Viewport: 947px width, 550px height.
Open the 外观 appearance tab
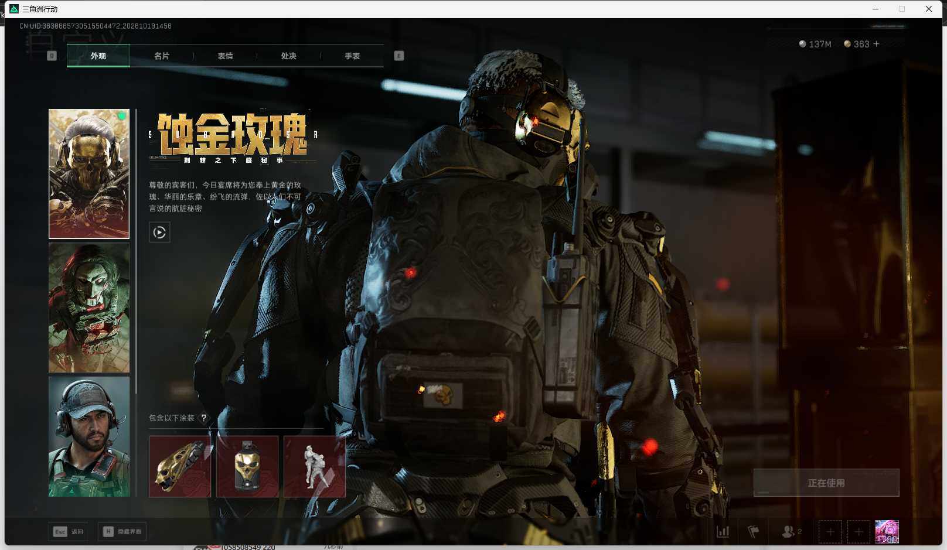[x=98, y=56]
